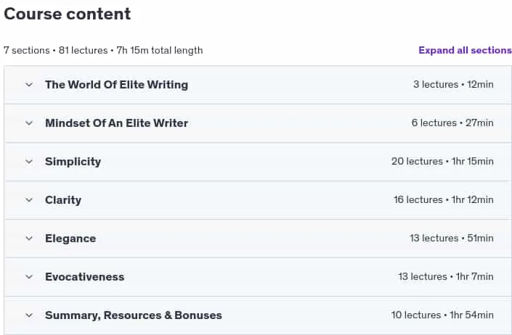Toggle the Elegance section chevron
Image resolution: width=512 pixels, height=335 pixels.
[29, 239]
